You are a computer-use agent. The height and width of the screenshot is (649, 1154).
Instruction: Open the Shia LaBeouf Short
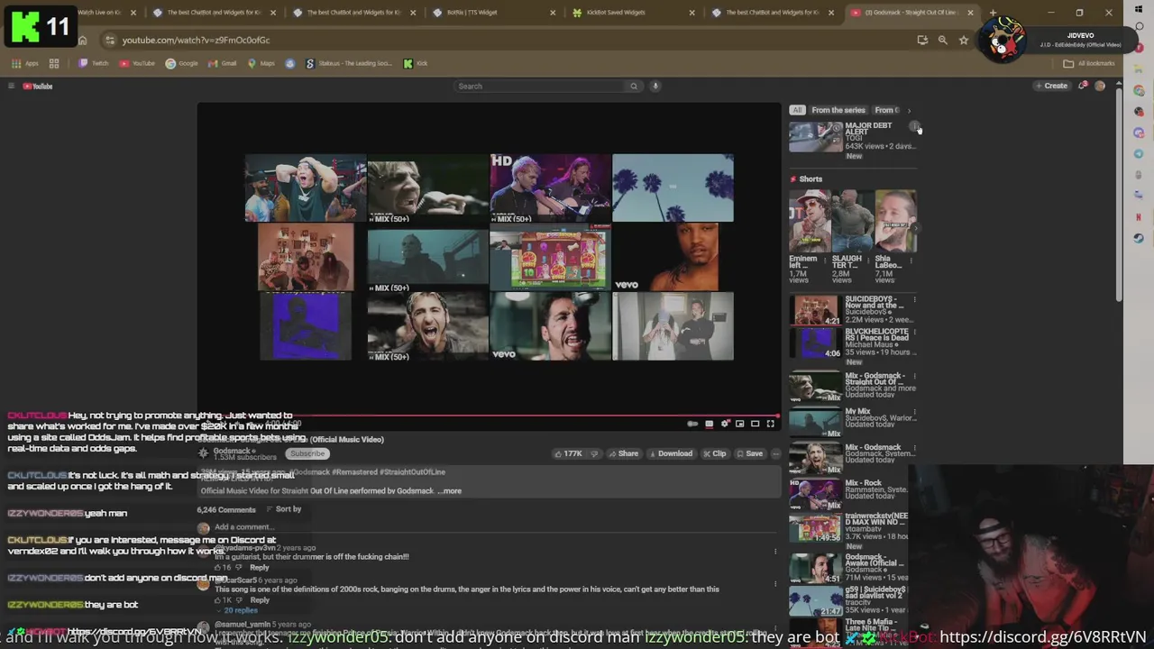(895, 221)
